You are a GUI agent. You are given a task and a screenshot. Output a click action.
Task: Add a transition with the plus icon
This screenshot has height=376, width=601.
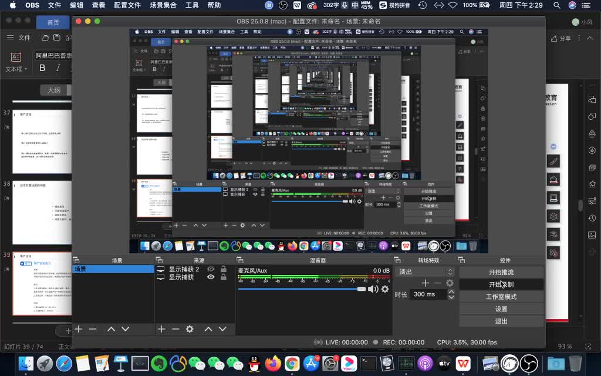425,283
